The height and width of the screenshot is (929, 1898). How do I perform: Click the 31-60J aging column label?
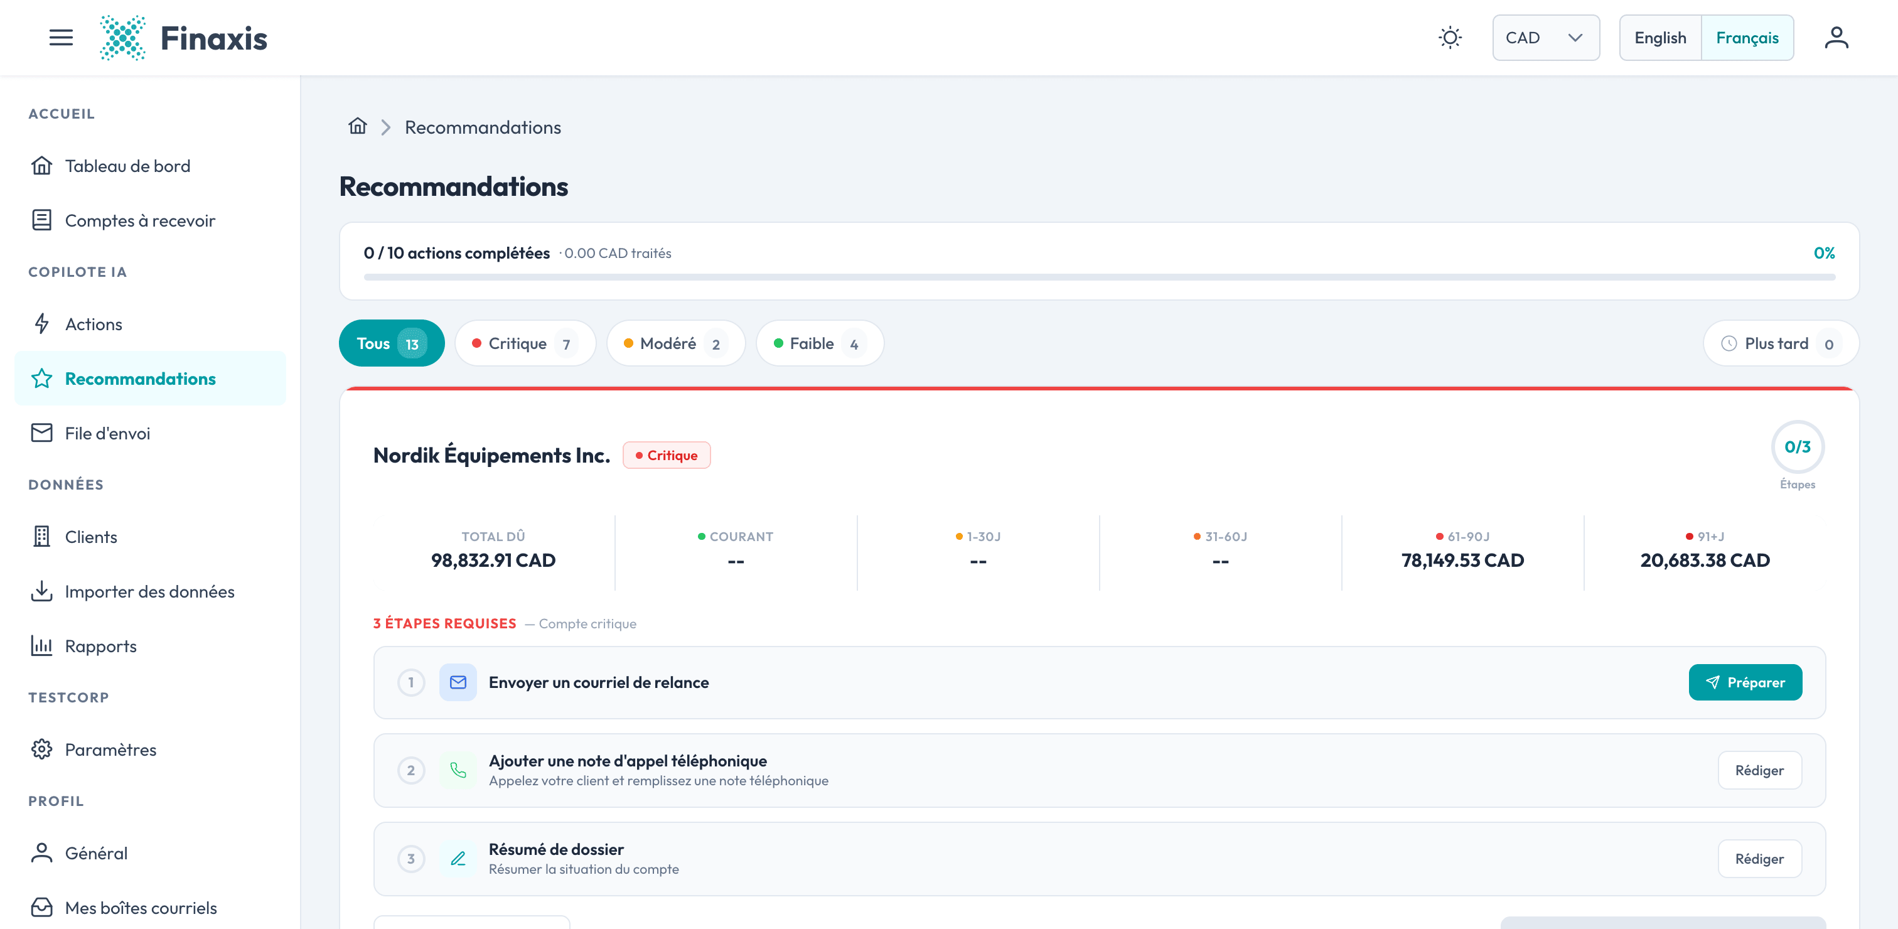[x=1220, y=536]
